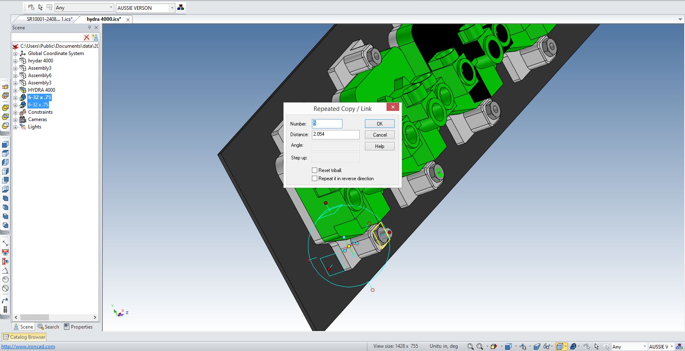Click the Scene tree scroll left arrow
The width and height of the screenshot is (685, 351).
click(16, 317)
